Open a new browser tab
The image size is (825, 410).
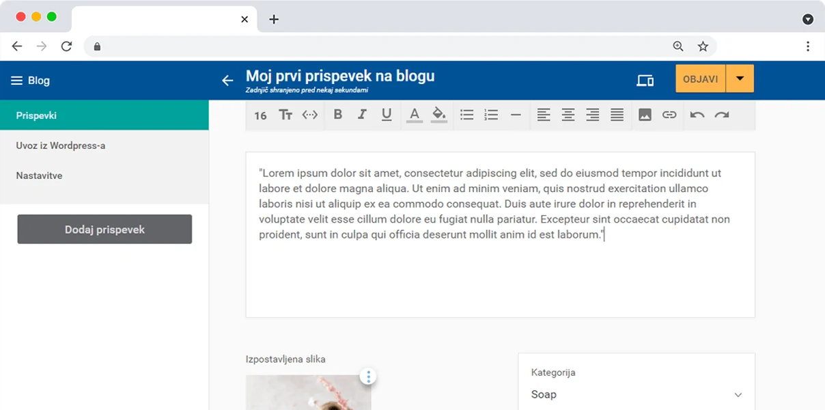[274, 19]
